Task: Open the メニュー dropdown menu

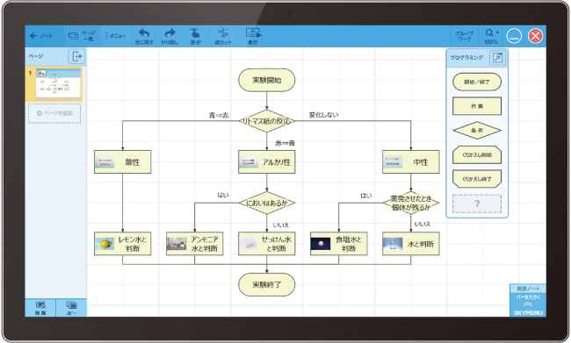Action: click(x=115, y=36)
